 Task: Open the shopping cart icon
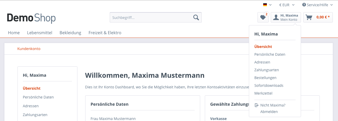tap(309, 17)
